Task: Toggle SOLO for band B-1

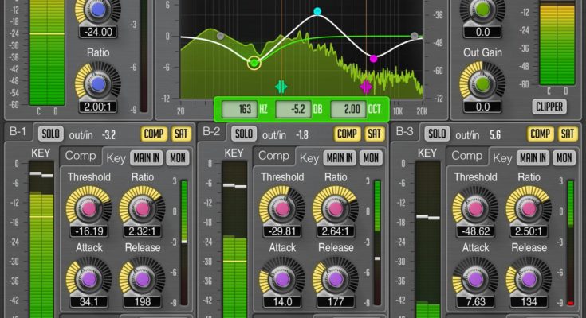Action: pyautogui.click(x=50, y=134)
